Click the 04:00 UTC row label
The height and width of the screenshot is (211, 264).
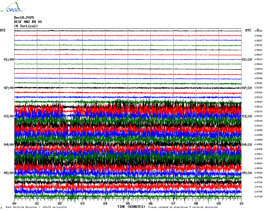pyautogui.click(x=9, y=145)
